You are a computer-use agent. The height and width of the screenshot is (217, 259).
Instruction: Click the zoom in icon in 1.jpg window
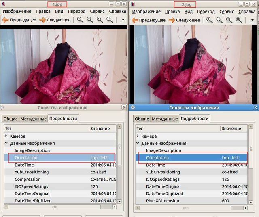[80, 20]
